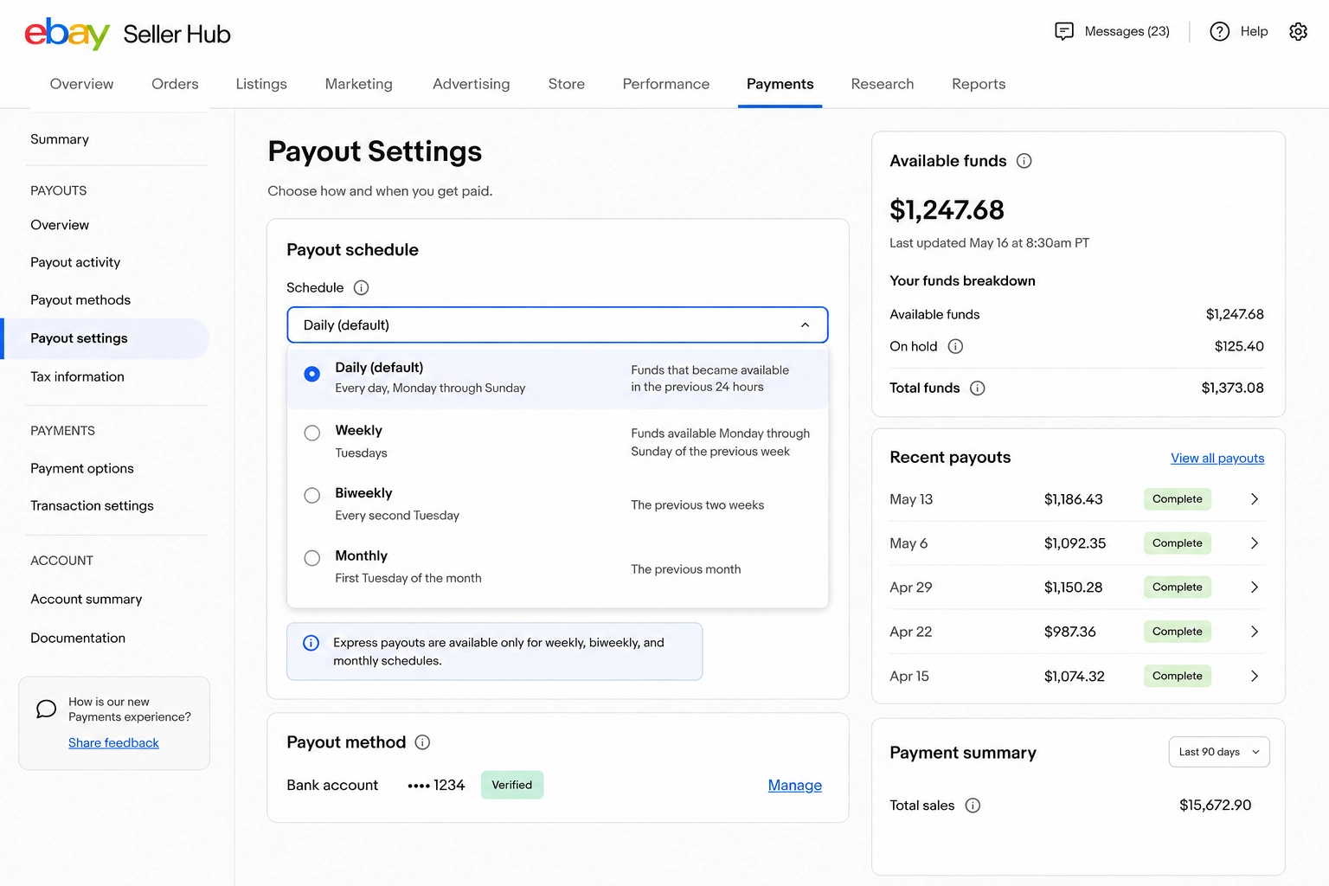Open the Last 90 days dropdown
This screenshot has height=886, width=1329.
[x=1219, y=752]
